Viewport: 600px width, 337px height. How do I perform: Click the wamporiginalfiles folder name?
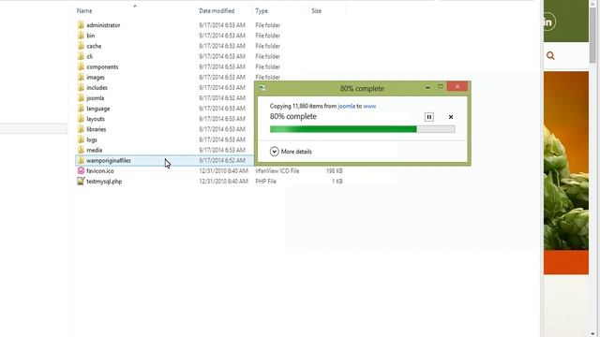(x=109, y=160)
